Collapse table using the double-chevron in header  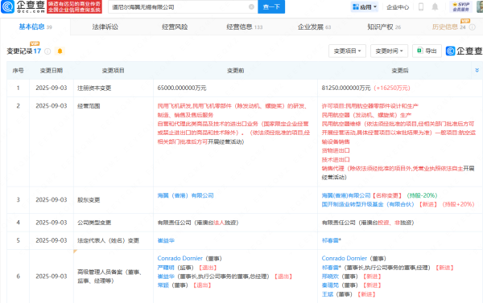coord(477,71)
